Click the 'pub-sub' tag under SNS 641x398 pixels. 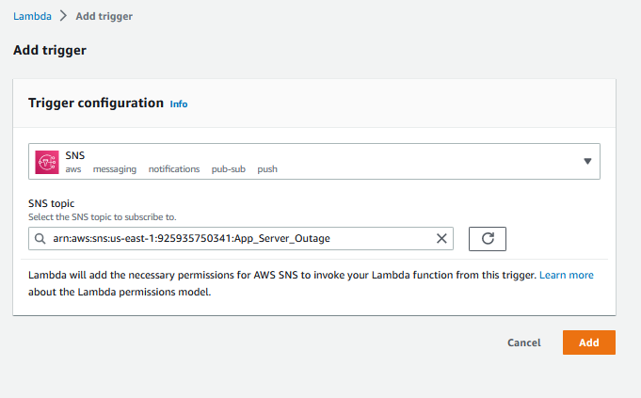[229, 169]
